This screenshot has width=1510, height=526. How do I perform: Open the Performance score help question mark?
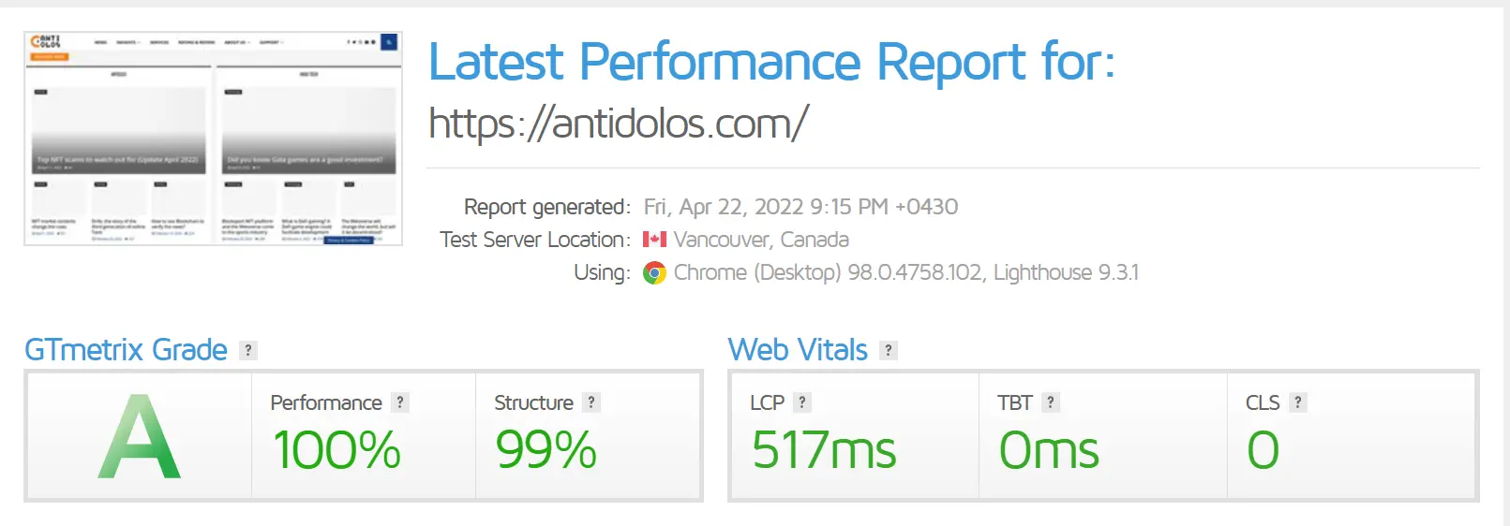point(400,402)
